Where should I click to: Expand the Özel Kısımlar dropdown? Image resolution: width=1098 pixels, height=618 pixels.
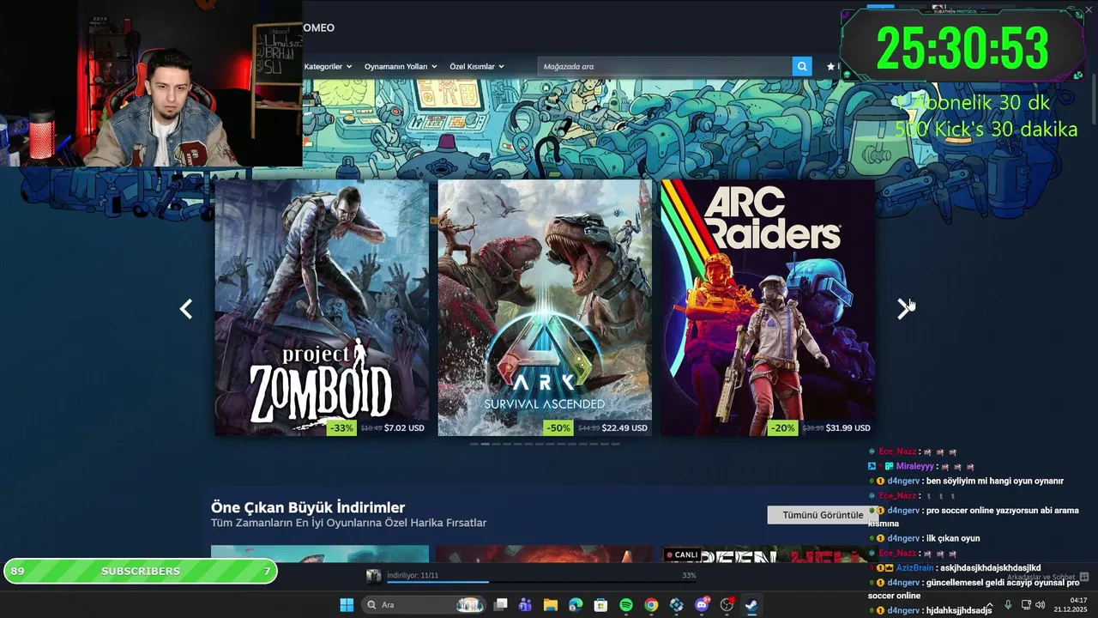(x=477, y=66)
